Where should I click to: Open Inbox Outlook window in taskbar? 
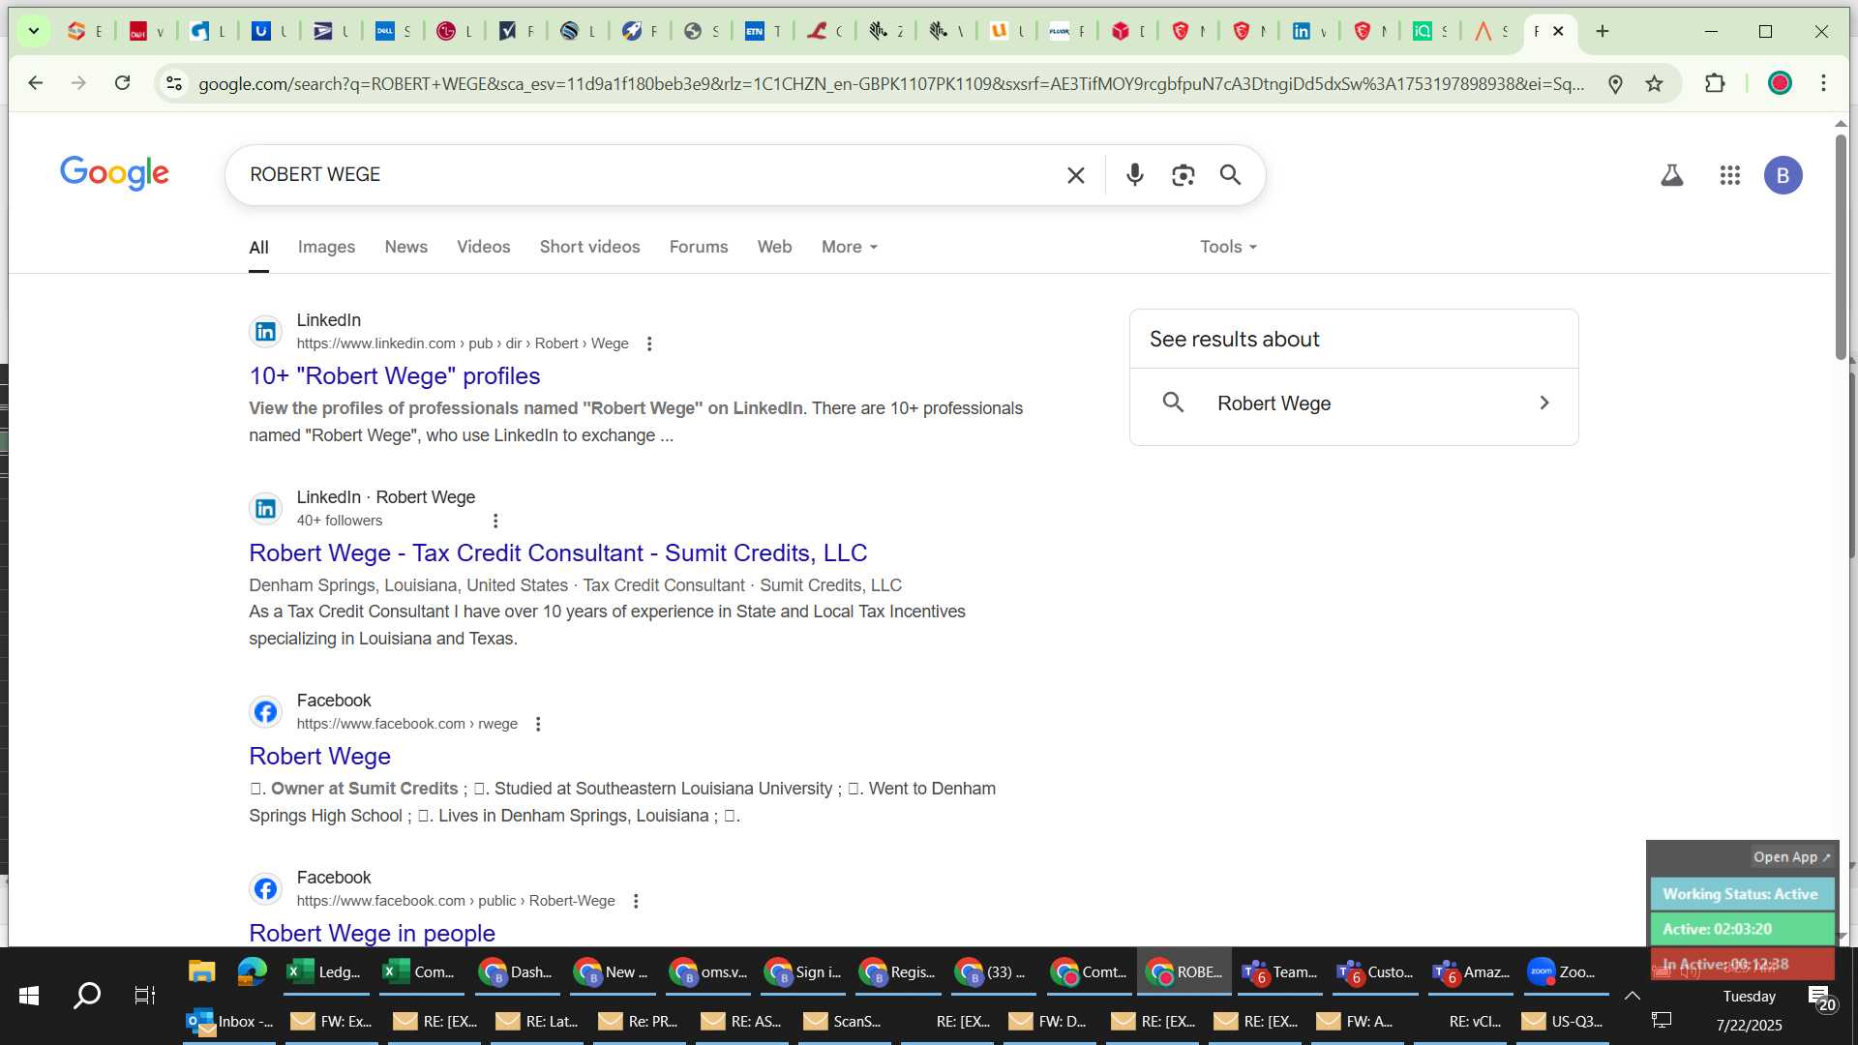click(230, 1022)
